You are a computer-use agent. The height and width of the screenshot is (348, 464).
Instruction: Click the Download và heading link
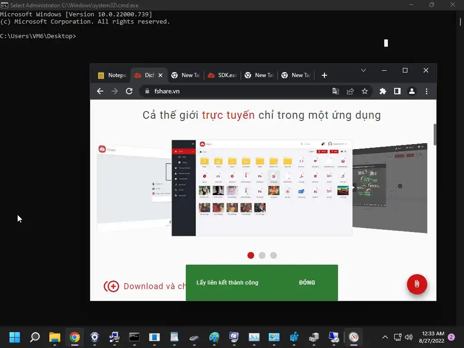(155, 286)
